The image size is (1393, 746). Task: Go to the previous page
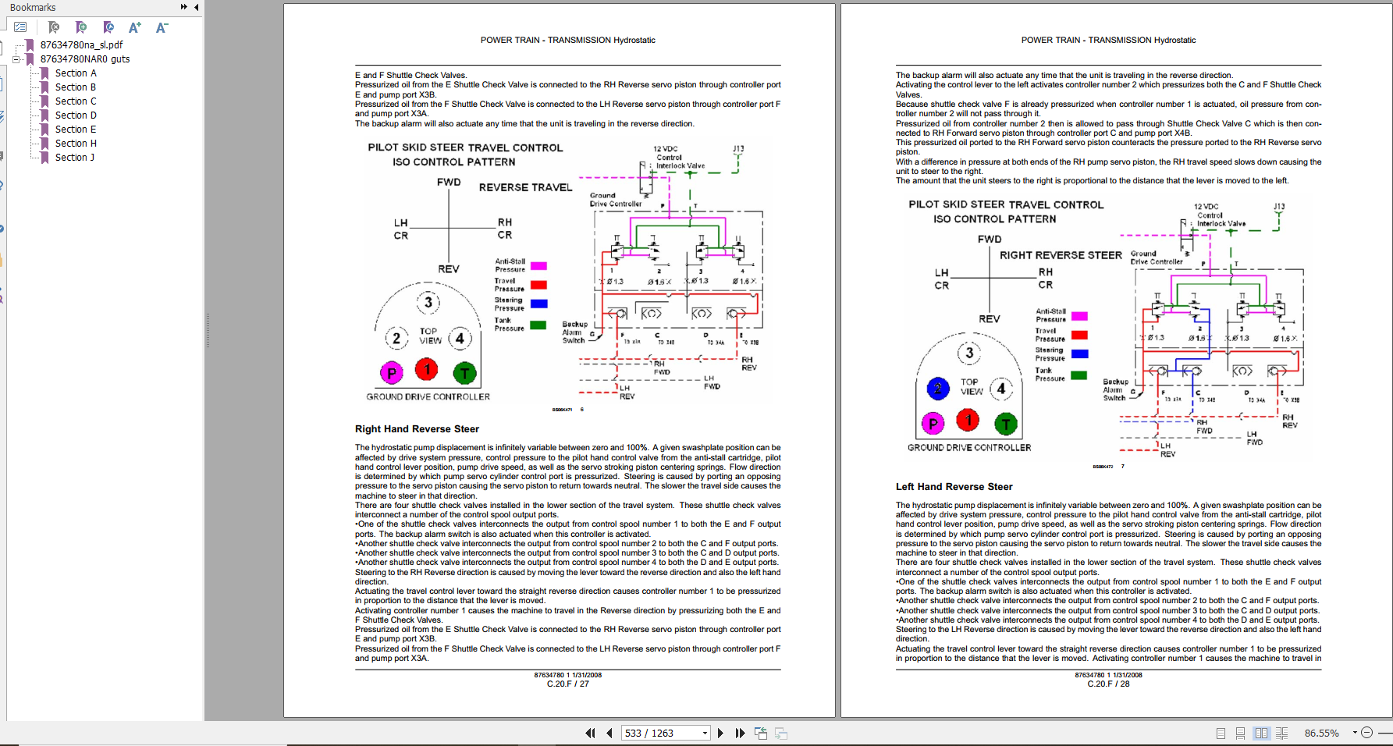click(x=609, y=734)
